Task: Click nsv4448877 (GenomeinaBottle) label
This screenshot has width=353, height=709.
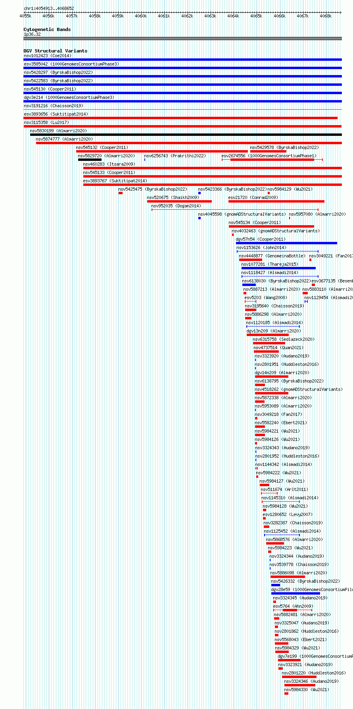Action: tap(272, 256)
